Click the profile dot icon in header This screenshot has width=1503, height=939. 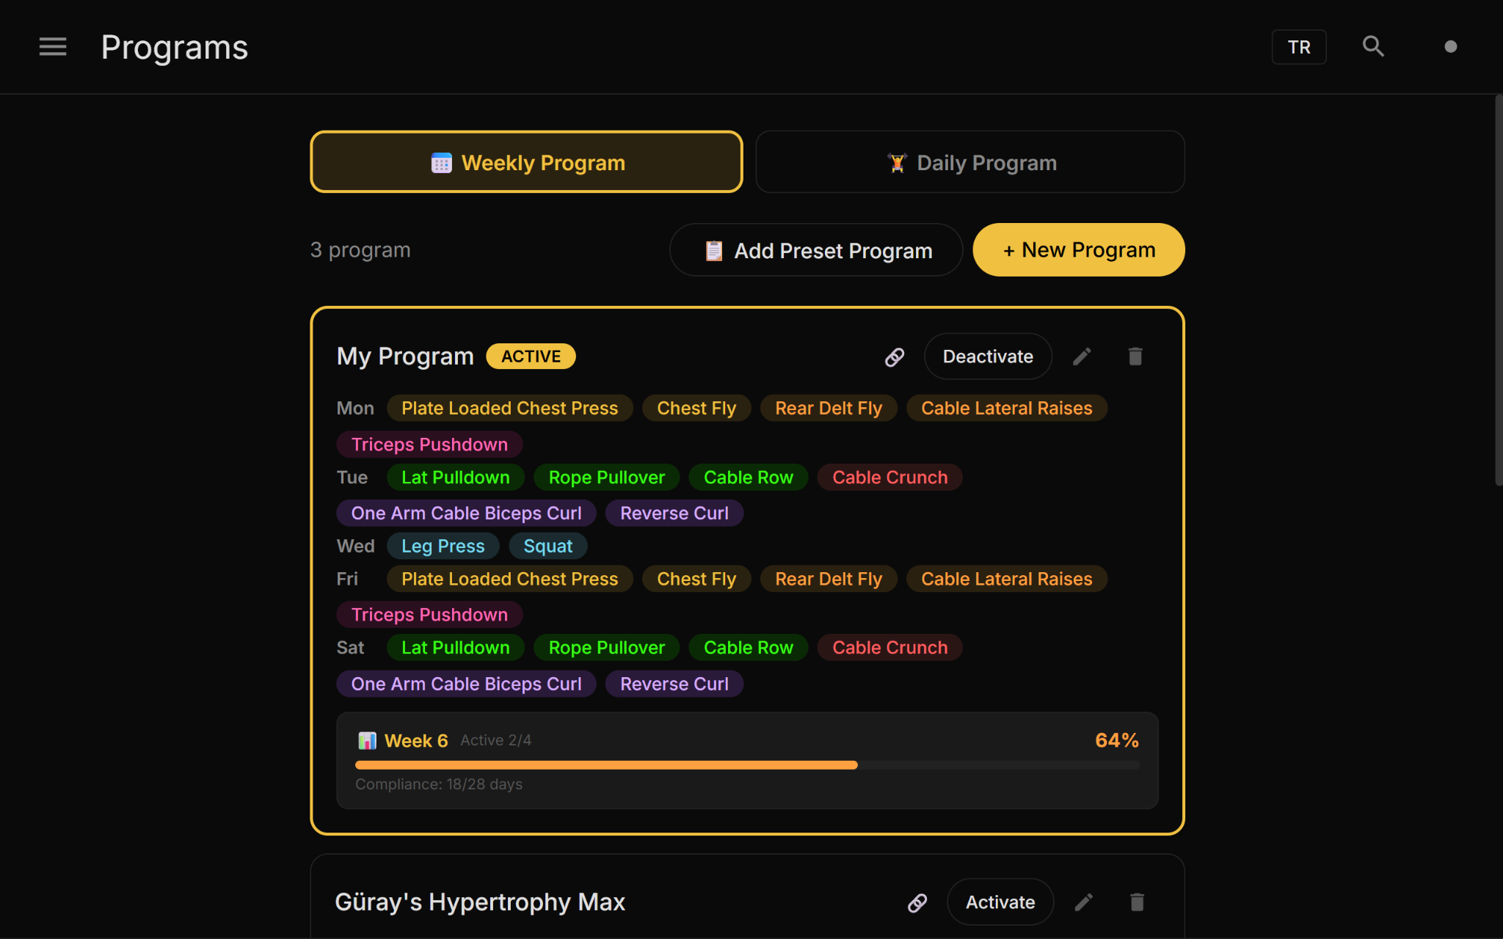1450,47
